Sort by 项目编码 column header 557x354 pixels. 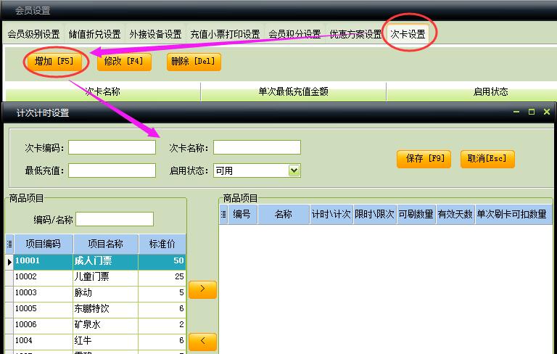(44, 244)
